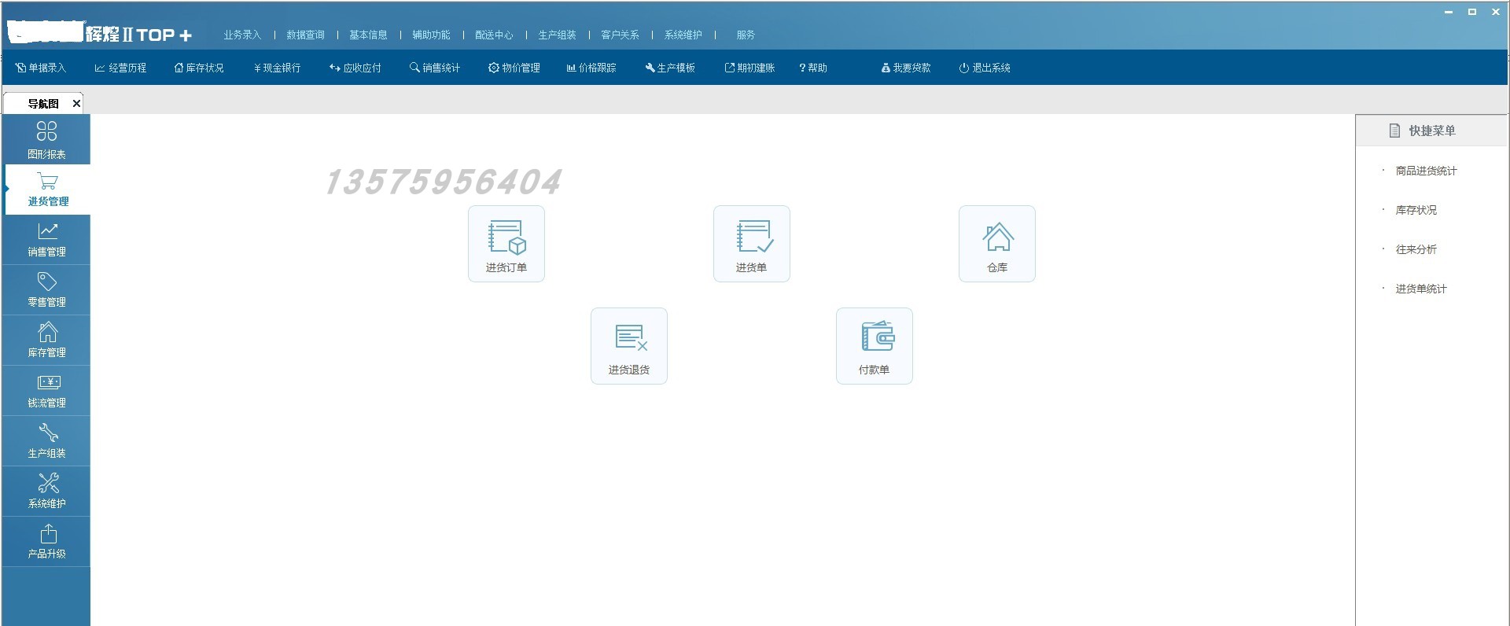
Task: Open the 图形报表 sidebar section
Action: point(46,139)
